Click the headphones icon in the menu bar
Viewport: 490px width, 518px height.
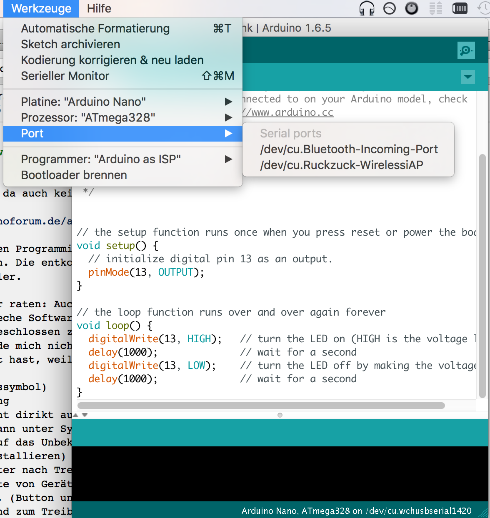coord(367,8)
